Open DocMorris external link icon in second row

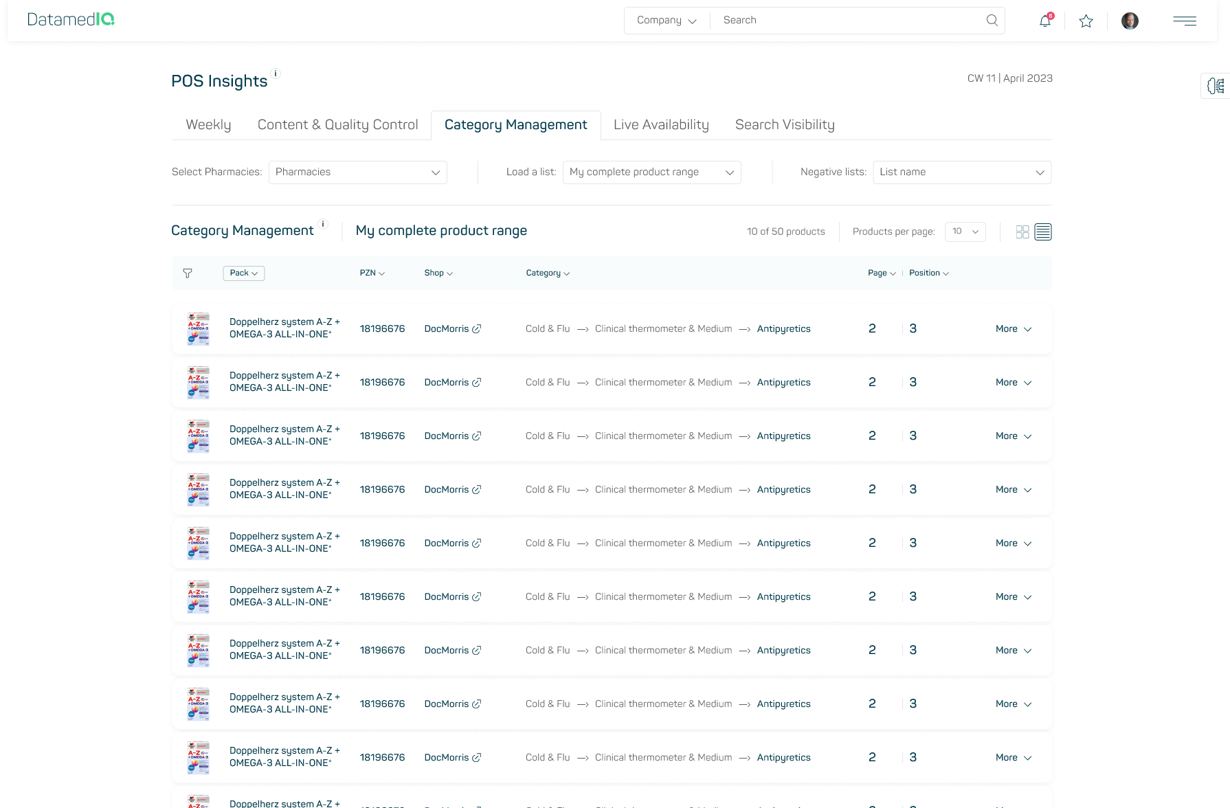[477, 383]
